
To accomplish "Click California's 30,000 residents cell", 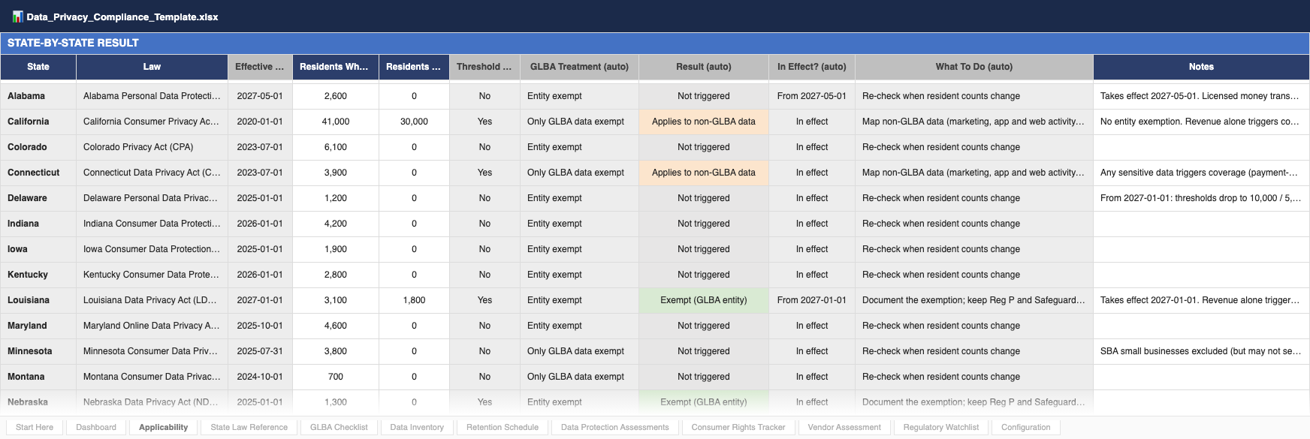I will [x=414, y=122].
